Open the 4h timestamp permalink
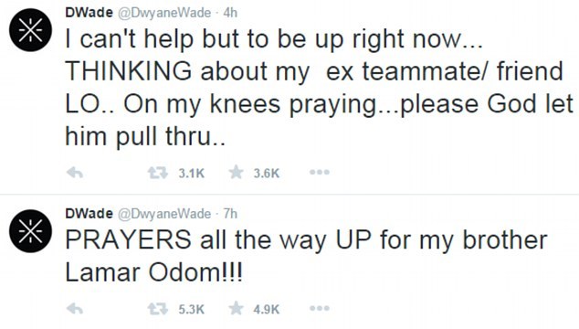Viewport: 579px width, 329px height. (230, 13)
